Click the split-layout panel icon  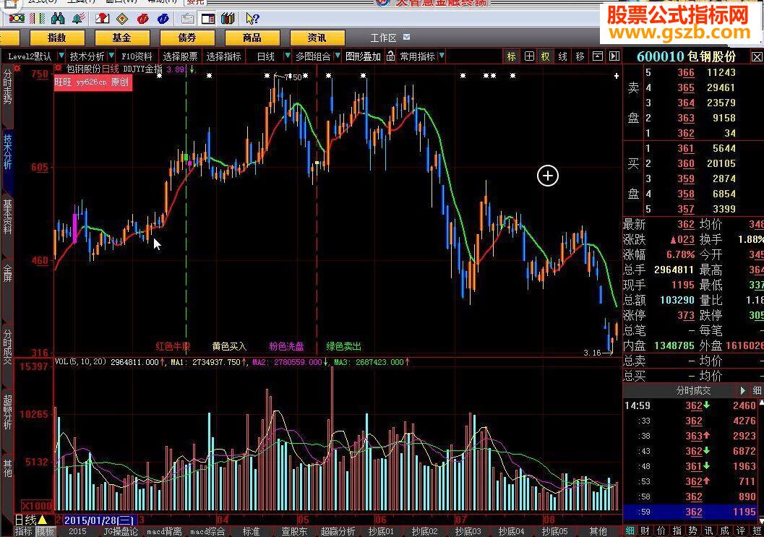(x=208, y=18)
